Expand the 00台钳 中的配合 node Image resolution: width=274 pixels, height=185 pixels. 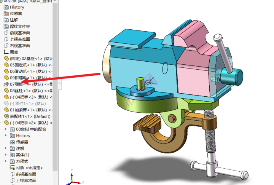(x=6, y=129)
